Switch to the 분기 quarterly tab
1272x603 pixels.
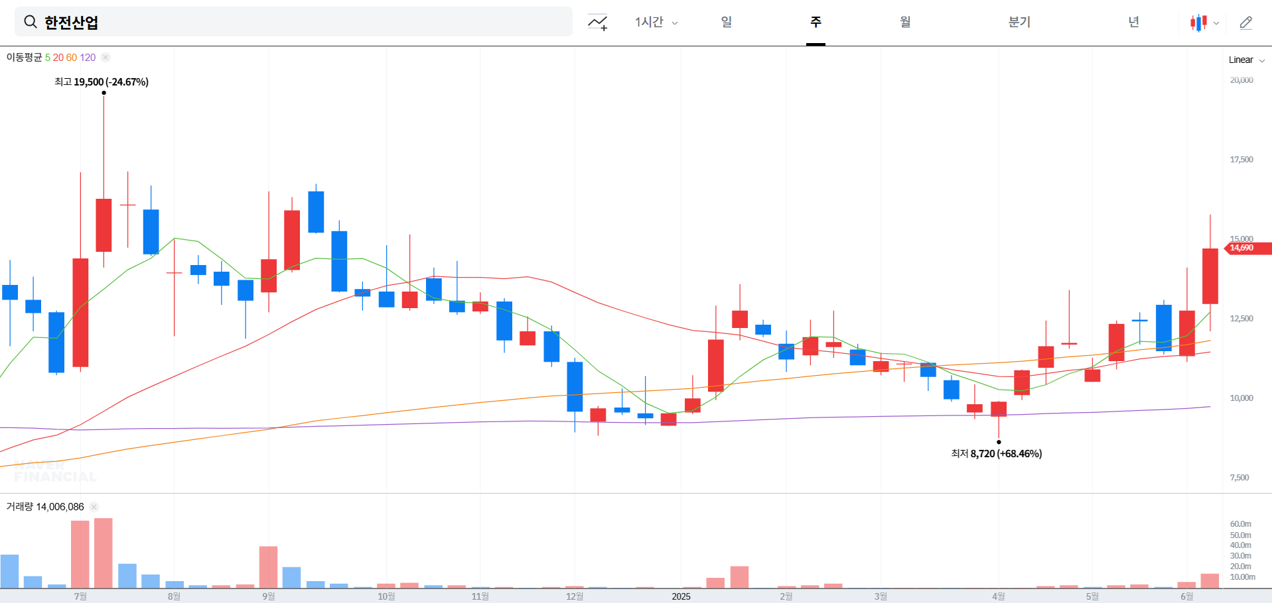point(1019,22)
